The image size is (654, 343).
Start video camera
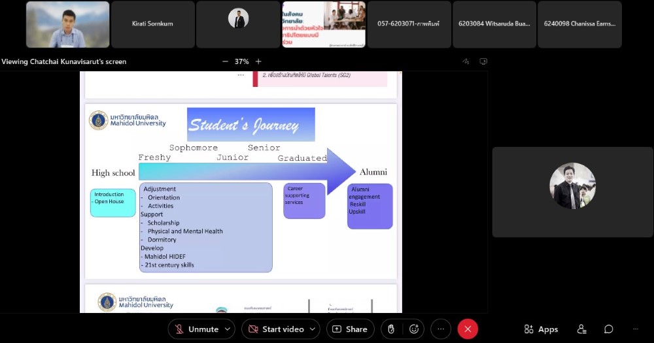click(275, 329)
